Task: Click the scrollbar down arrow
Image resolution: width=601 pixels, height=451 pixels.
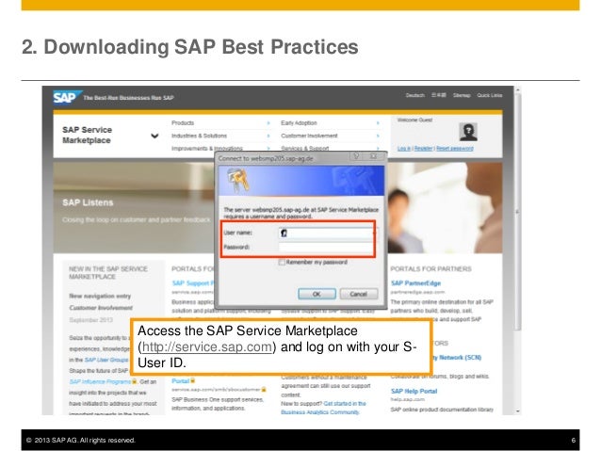Action: click(x=517, y=411)
